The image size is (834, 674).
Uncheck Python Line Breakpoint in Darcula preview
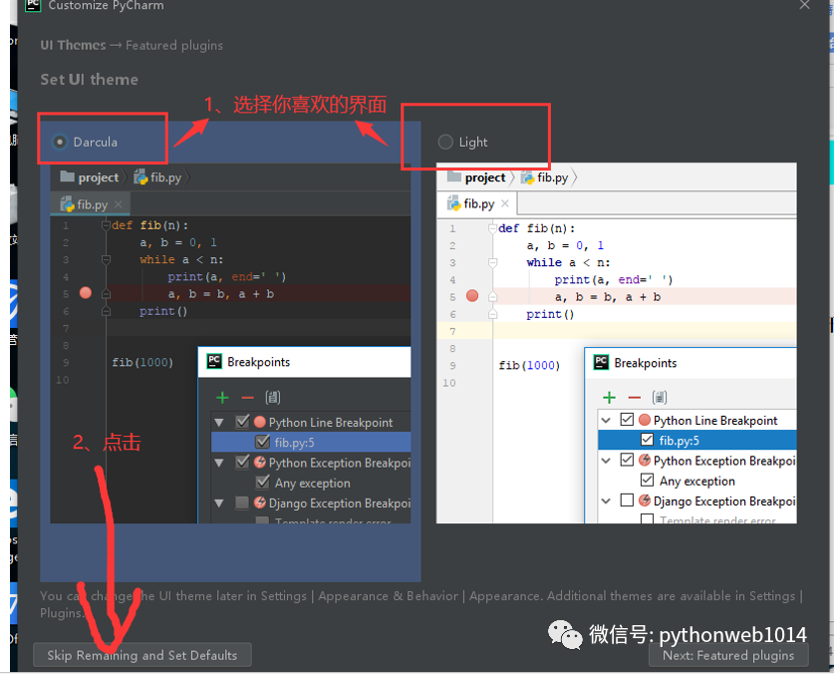242,422
